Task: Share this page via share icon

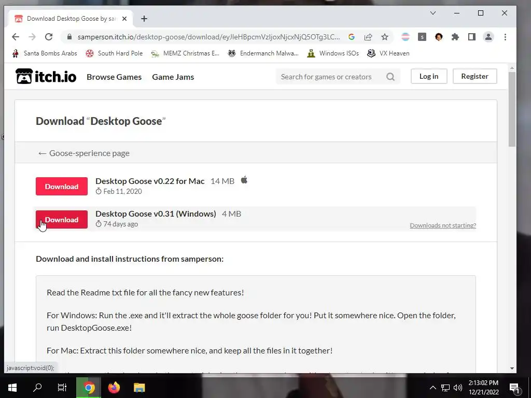Action: pos(368,37)
